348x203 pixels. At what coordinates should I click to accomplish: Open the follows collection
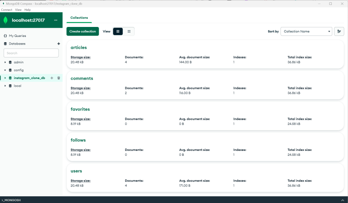point(78,140)
